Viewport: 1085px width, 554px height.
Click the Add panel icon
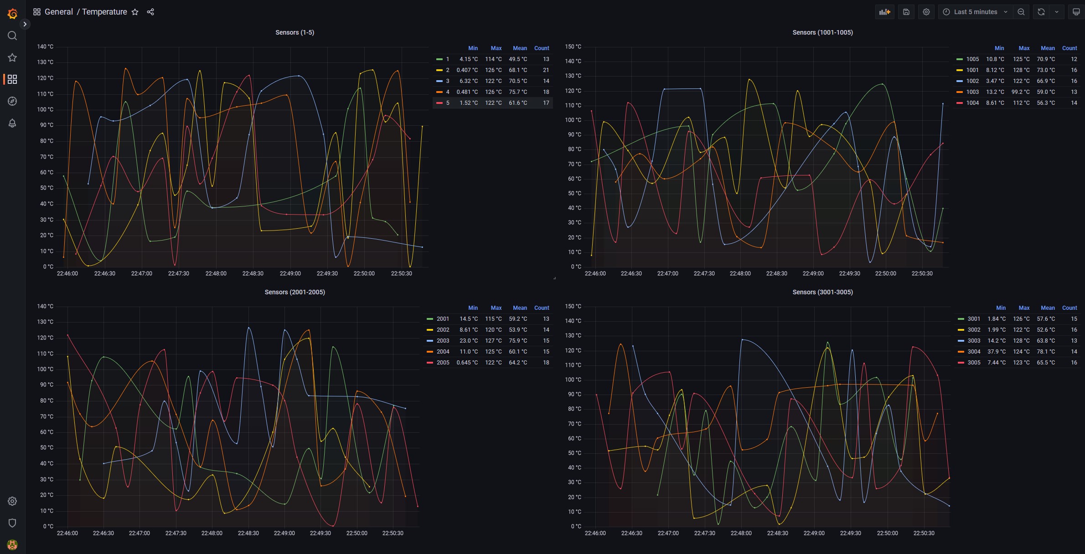tap(884, 12)
